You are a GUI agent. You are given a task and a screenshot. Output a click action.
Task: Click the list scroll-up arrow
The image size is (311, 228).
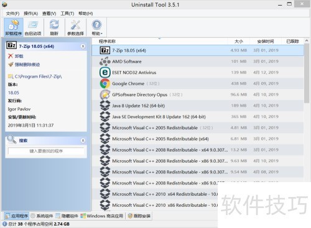click(307, 41)
